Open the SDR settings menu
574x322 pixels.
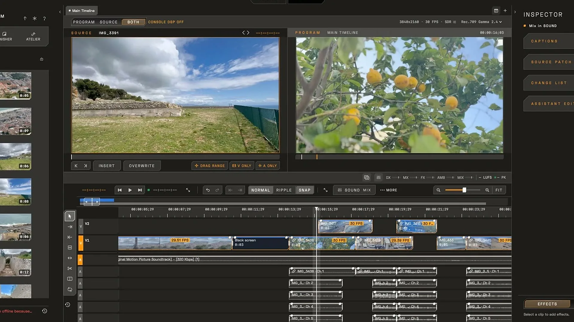click(450, 22)
